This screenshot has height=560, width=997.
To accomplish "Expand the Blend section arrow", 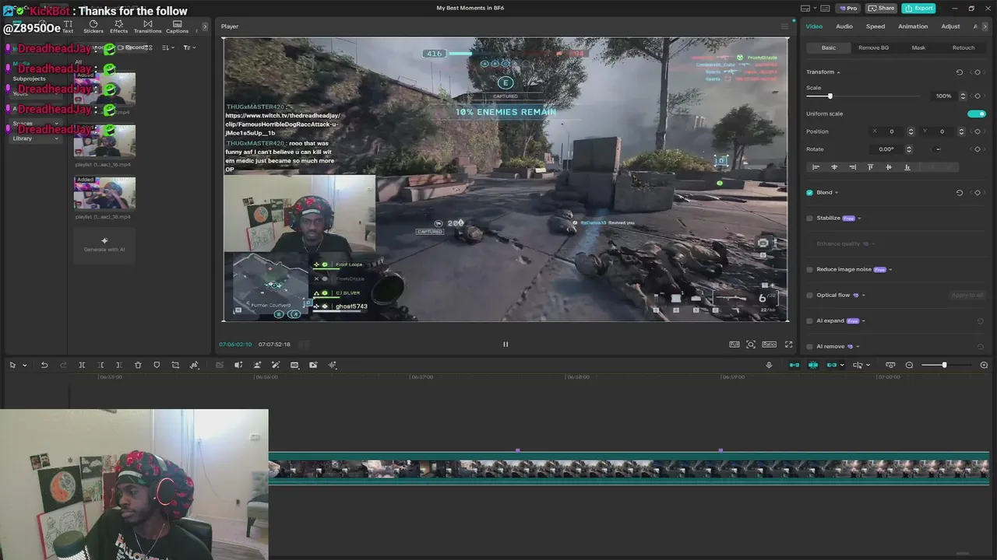I will click(x=837, y=193).
